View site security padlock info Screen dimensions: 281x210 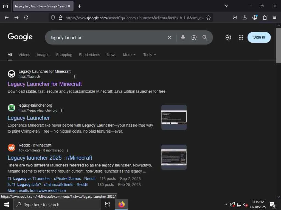tap(61, 17)
